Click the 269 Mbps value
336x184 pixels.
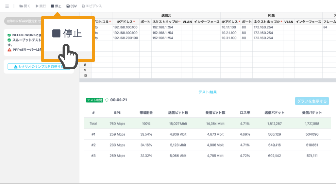(118, 156)
